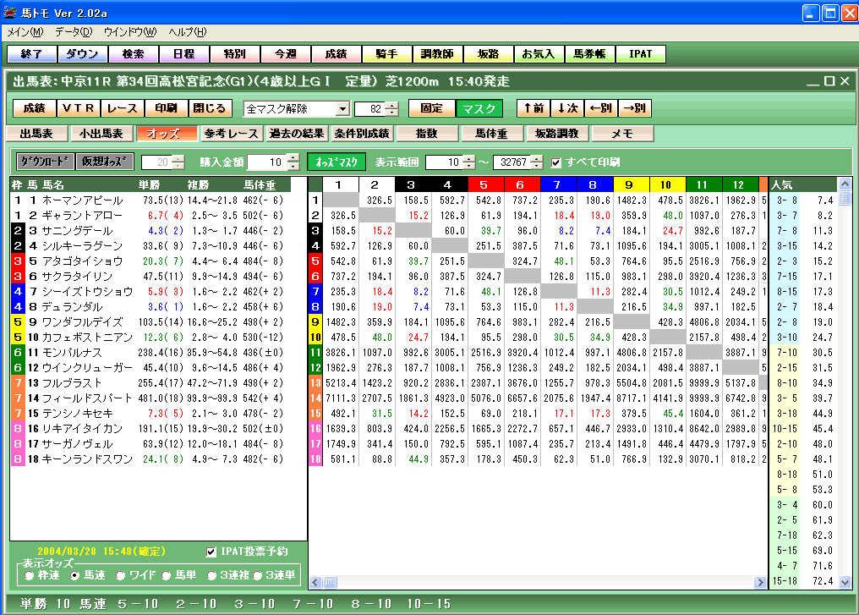The height and width of the screenshot is (615, 859).
Task: Go to previous race with ↑前 button
Action: point(533,108)
